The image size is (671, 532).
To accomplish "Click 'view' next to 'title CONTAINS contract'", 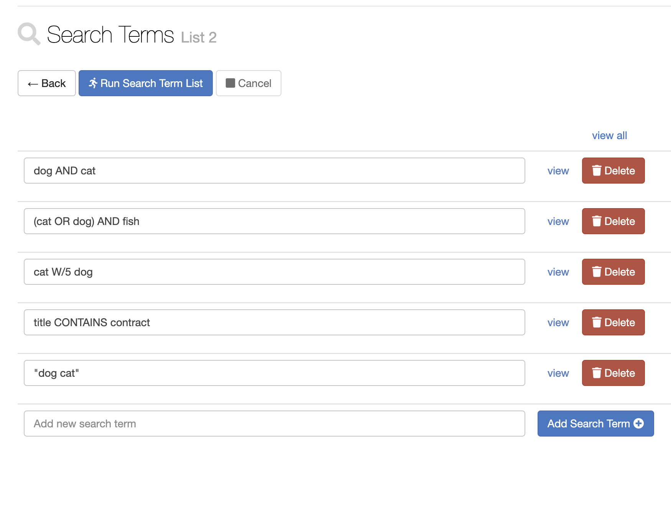I will [x=558, y=322].
